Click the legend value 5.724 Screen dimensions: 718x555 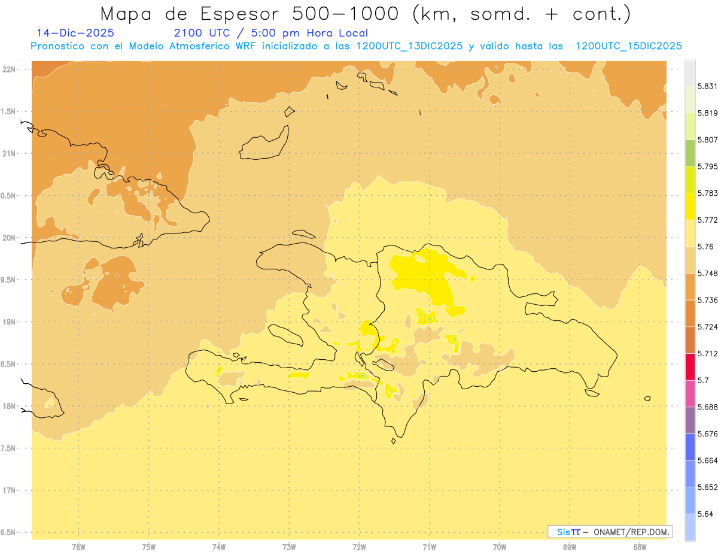(x=707, y=326)
